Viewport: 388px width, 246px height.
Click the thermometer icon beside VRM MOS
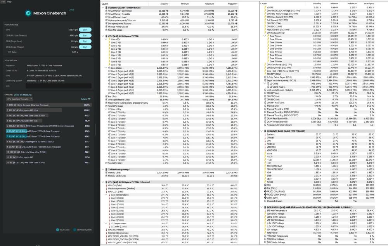click(x=265, y=147)
